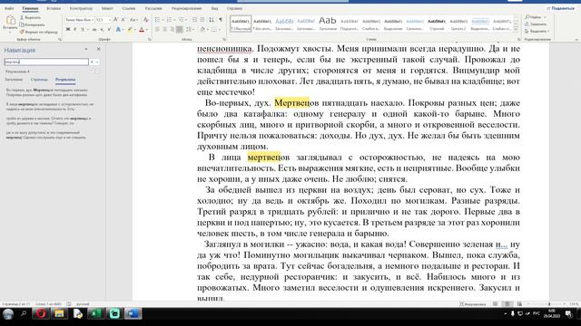The height and width of the screenshot is (326, 581).
Task: Clear the navigation search box
Action: click(92, 62)
